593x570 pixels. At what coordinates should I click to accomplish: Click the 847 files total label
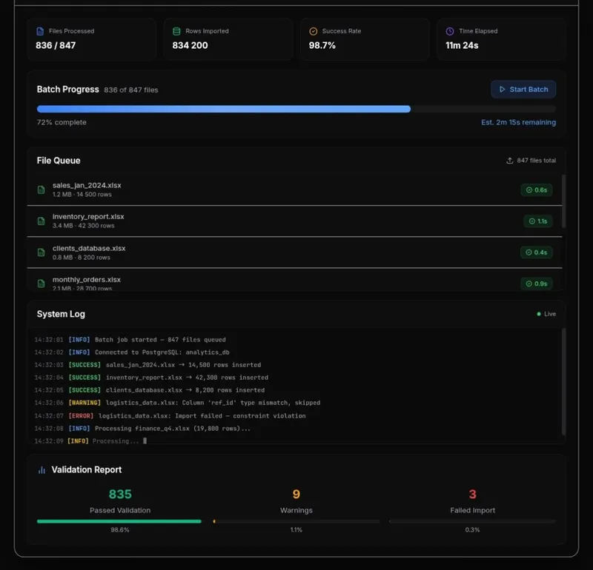[536, 161]
